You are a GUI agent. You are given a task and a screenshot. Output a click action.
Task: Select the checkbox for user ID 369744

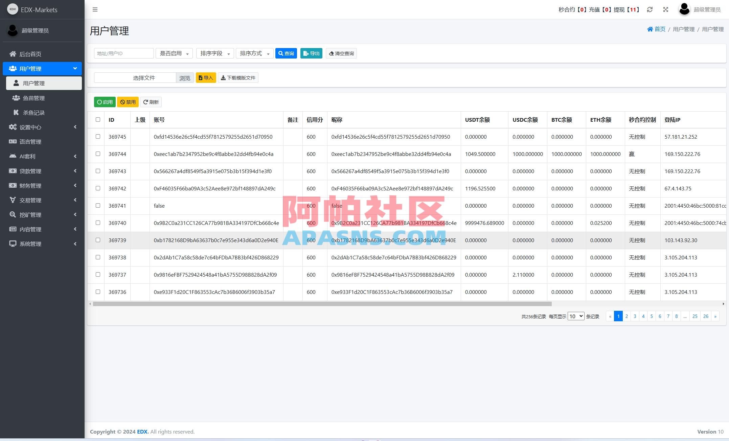pos(98,154)
